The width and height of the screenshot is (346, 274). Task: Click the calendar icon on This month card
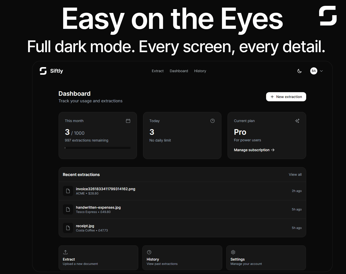click(128, 121)
